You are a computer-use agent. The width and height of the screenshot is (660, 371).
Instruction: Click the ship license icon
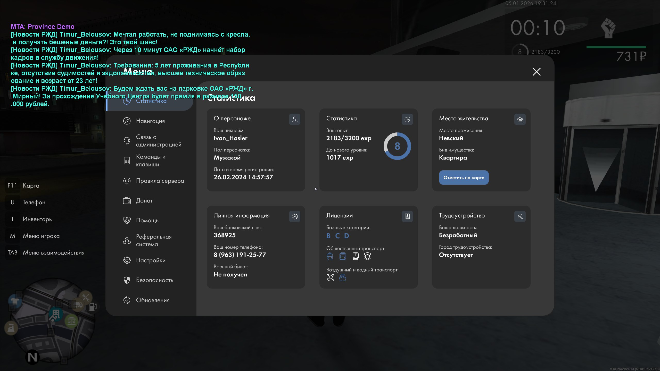click(343, 277)
